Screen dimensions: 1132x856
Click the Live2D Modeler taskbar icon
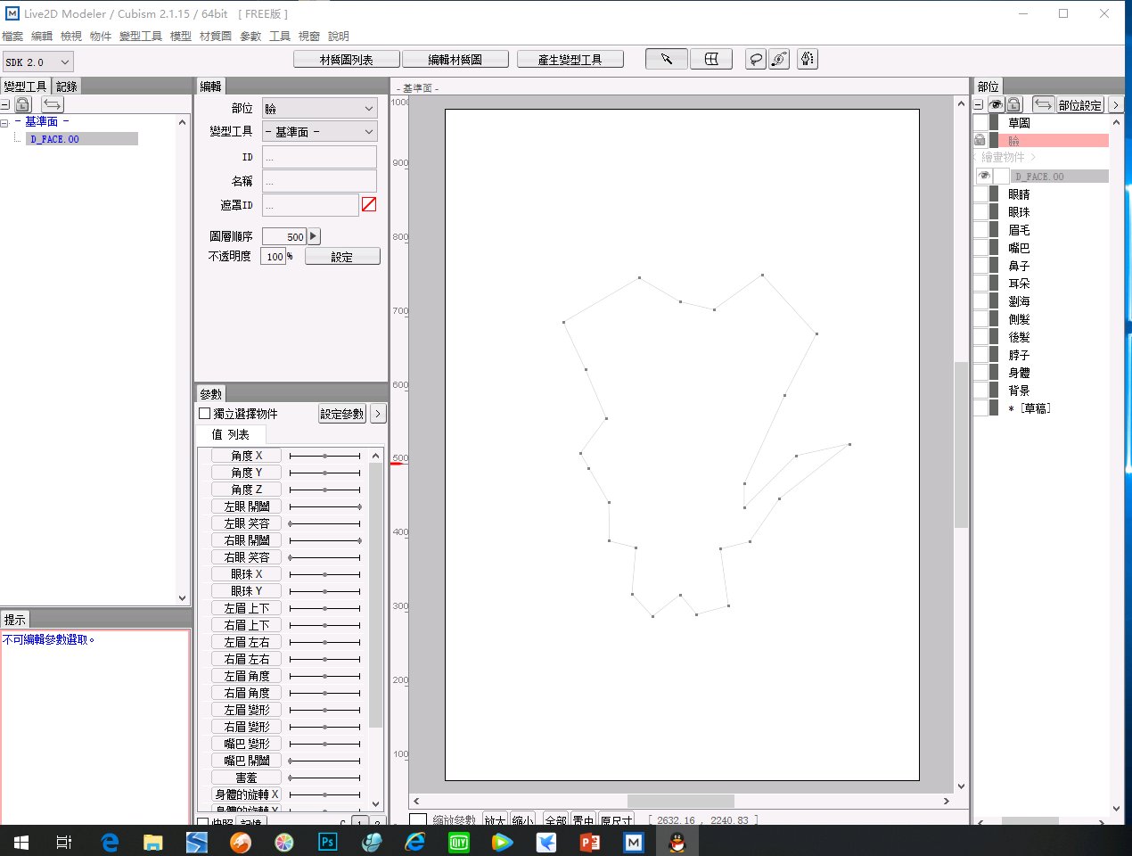pyautogui.click(x=634, y=841)
